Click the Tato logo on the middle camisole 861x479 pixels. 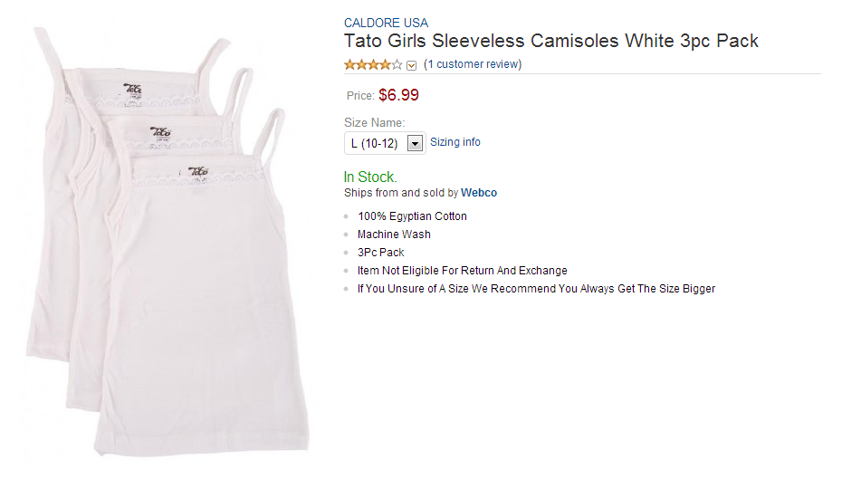pyautogui.click(x=160, y=132)
